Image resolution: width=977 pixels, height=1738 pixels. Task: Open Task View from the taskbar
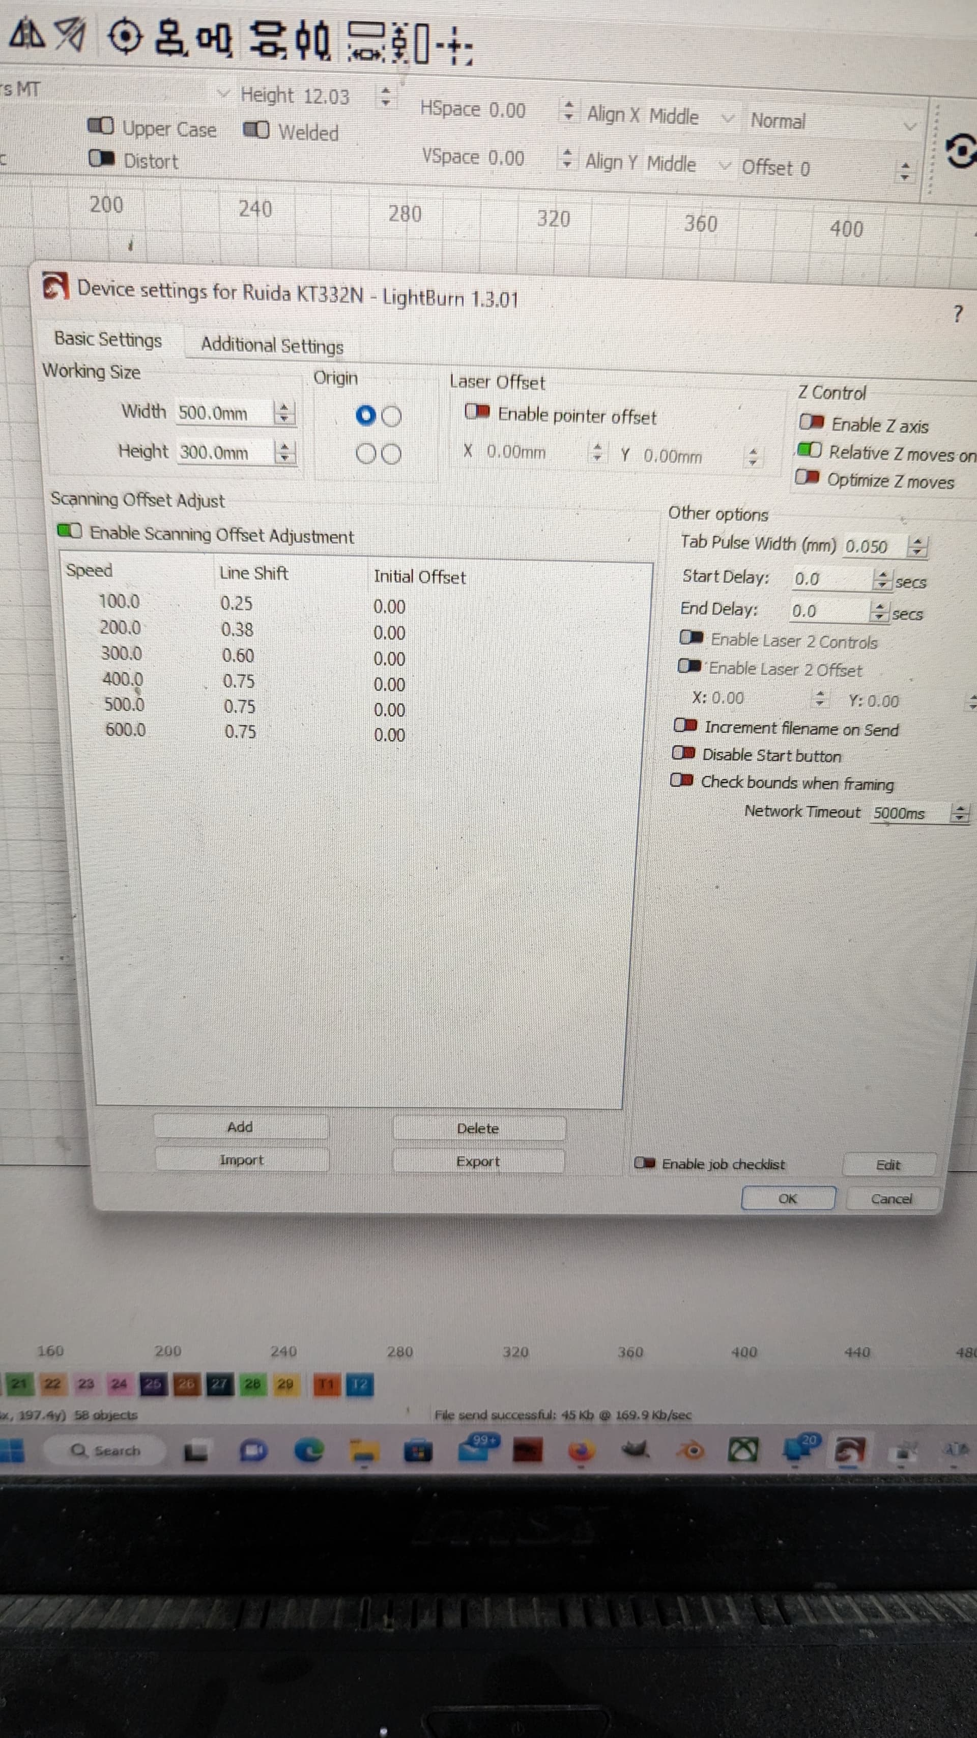pos(196,1451)
